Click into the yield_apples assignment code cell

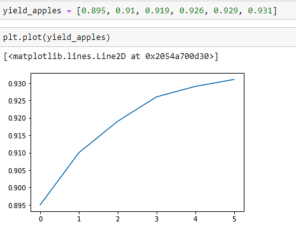pyautogui.click(x=148, y=11)
